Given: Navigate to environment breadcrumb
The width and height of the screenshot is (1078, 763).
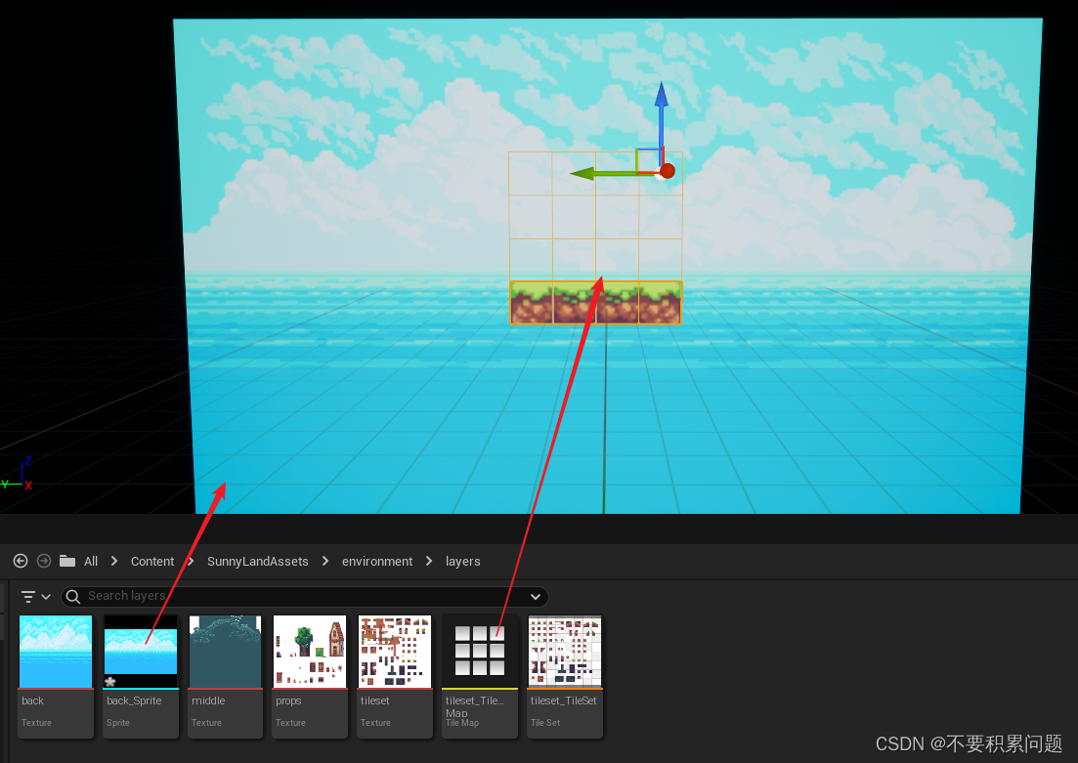Looking at the screenshot, I should pyautogui.click(x=376, y=561).
